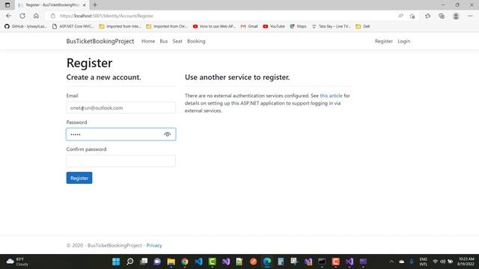Click the BusTicketBookingProject brand link
This screenshot has width=479, height=269.
tap(100, 41)
